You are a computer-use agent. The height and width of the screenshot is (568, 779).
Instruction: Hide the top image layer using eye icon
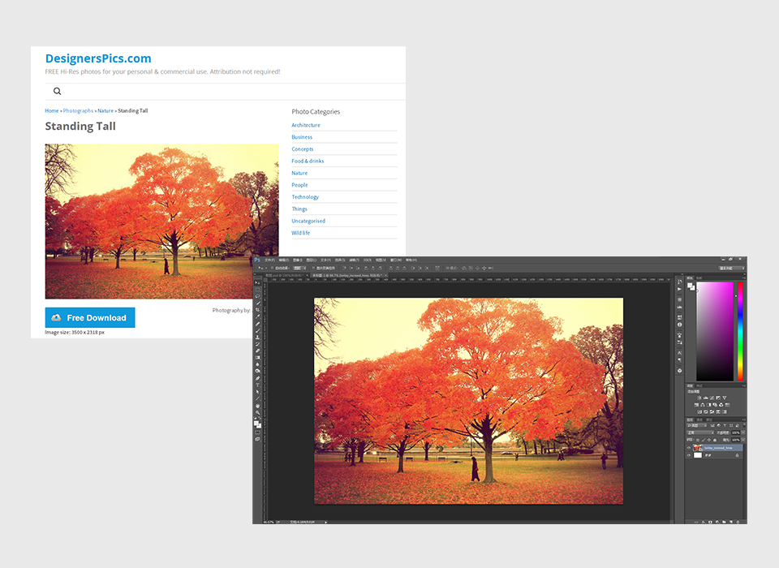(x=689, y=447)
